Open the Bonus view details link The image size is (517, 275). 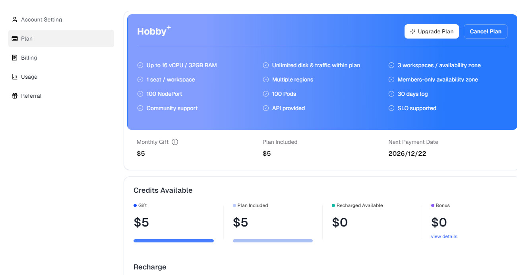click(444, 236)
